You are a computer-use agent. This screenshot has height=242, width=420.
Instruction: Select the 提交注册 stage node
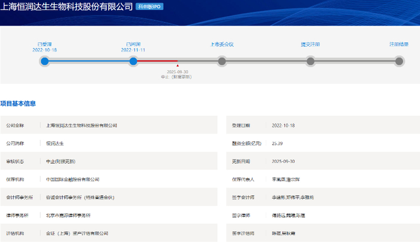pyautogui.click(x=310, y=61)
